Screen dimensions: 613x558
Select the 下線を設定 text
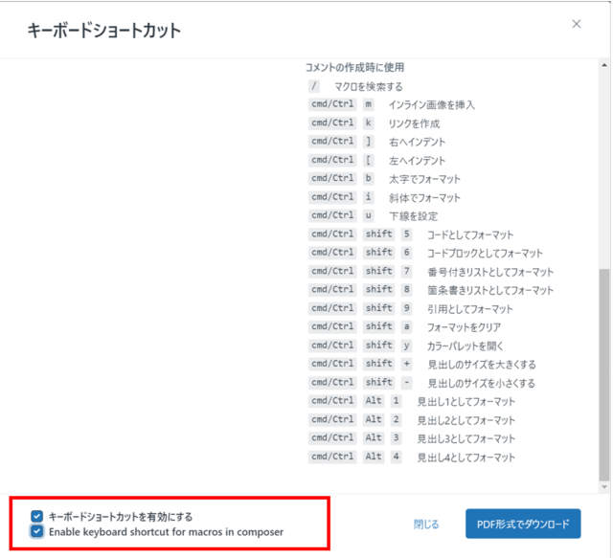[x=413, y=216]
